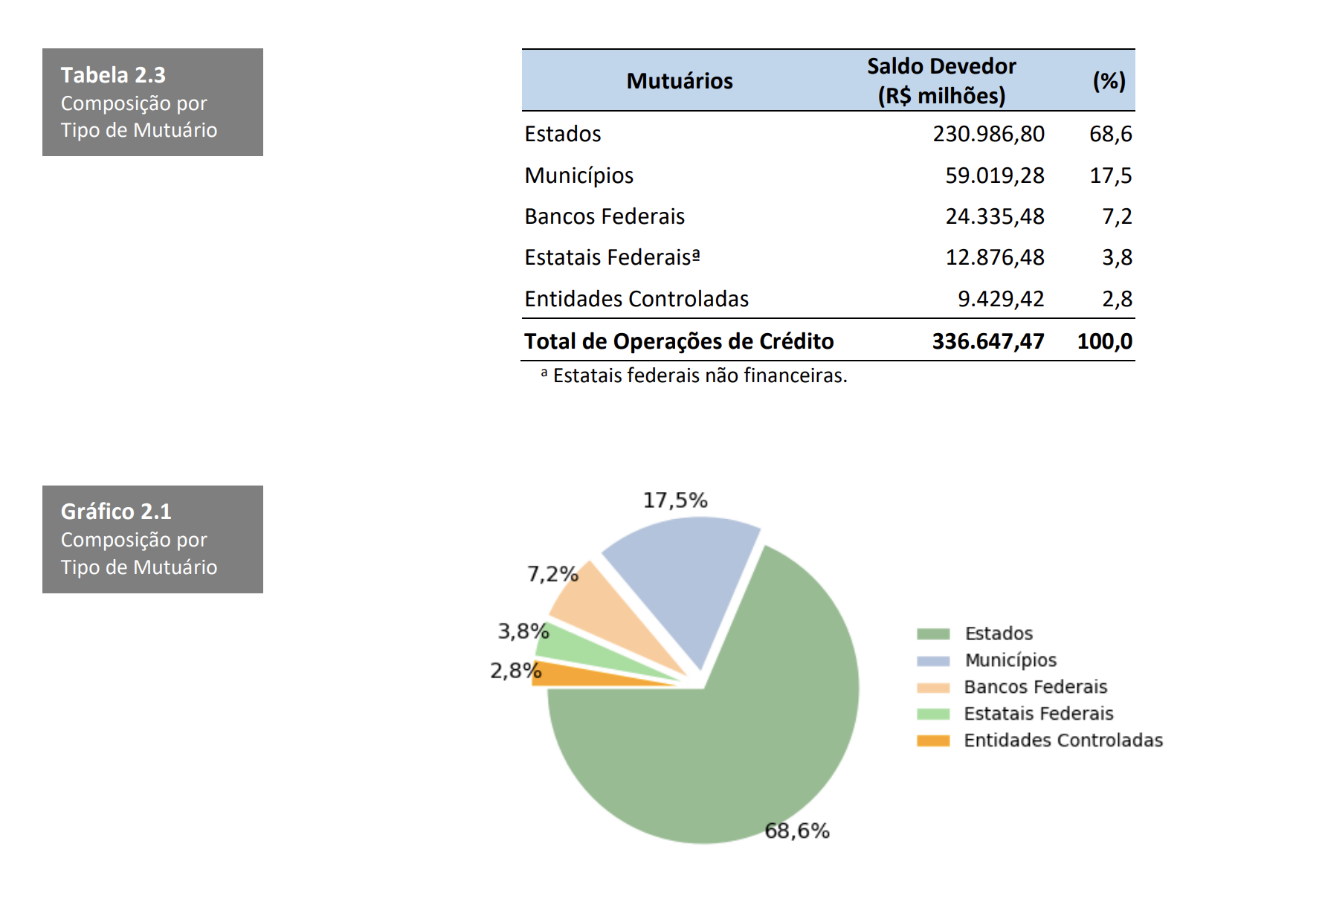Click the total value 336.647,47
This screenshot has height=919, width=1325.
coord(987,341)
